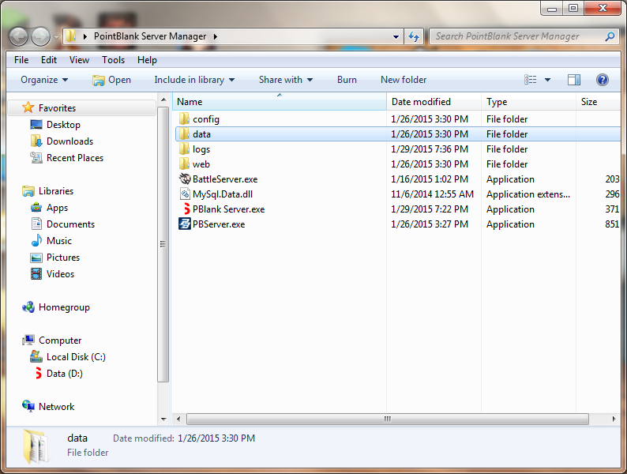
Task: Click the horizontal scrollbar thumb
Action: (x=388, y=419)
